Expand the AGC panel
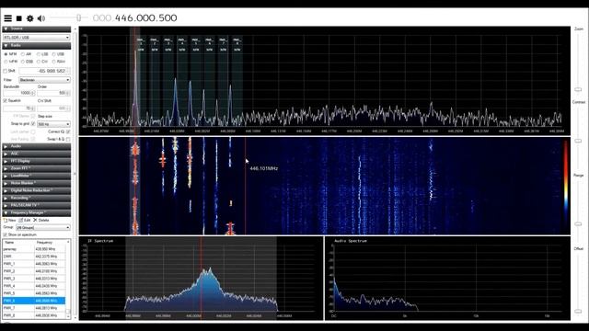 (x=37, y=154)
